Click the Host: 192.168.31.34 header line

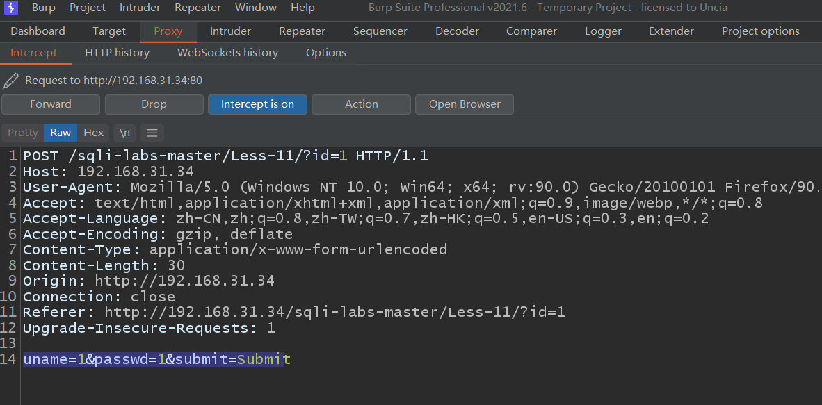point(108,172)
